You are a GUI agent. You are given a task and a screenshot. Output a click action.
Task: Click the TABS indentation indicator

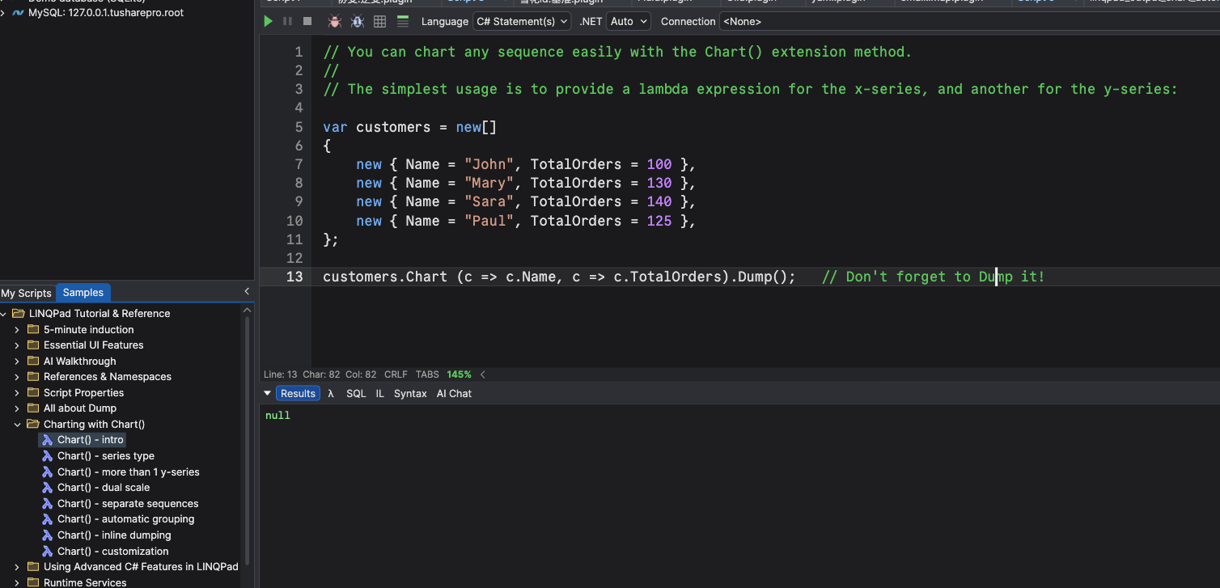click(x=427, y=374)
